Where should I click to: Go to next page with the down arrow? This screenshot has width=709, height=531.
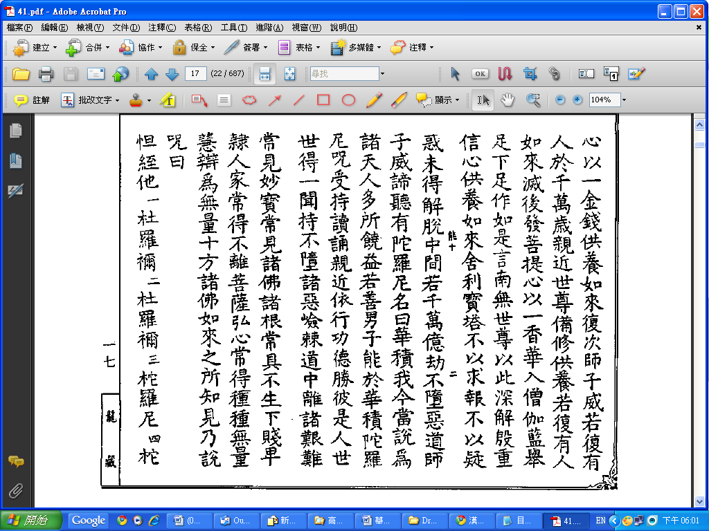pyautogui.click(x=172, y=74)
